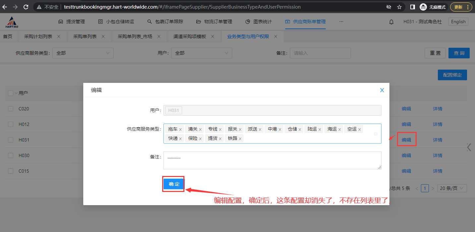
Task: Click the HART logo
Action: (x=12, y=22)
